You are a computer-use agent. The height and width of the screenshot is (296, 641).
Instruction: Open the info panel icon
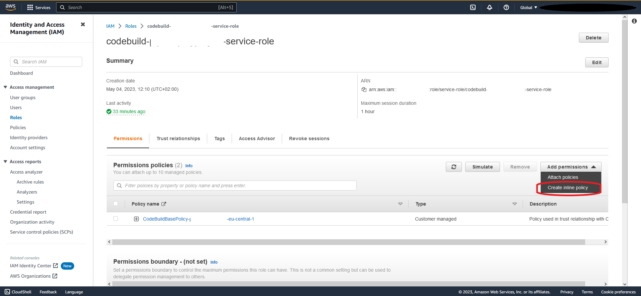[x=634, y=21]
